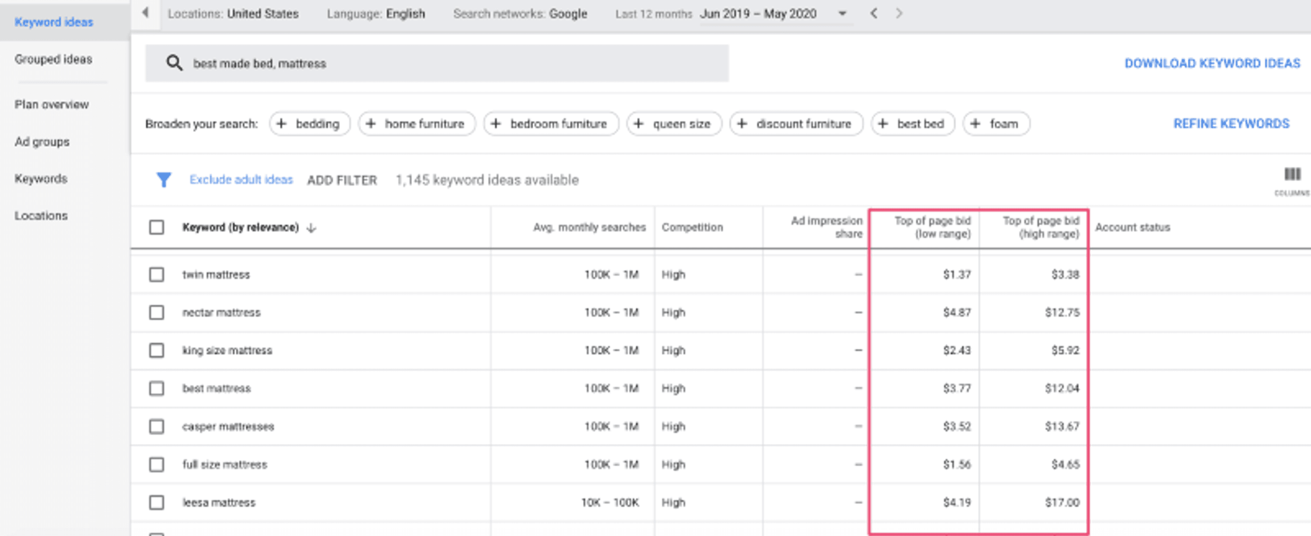Open Locations in sidebar
1311x536 pixels.
click(x=41, y=215)
